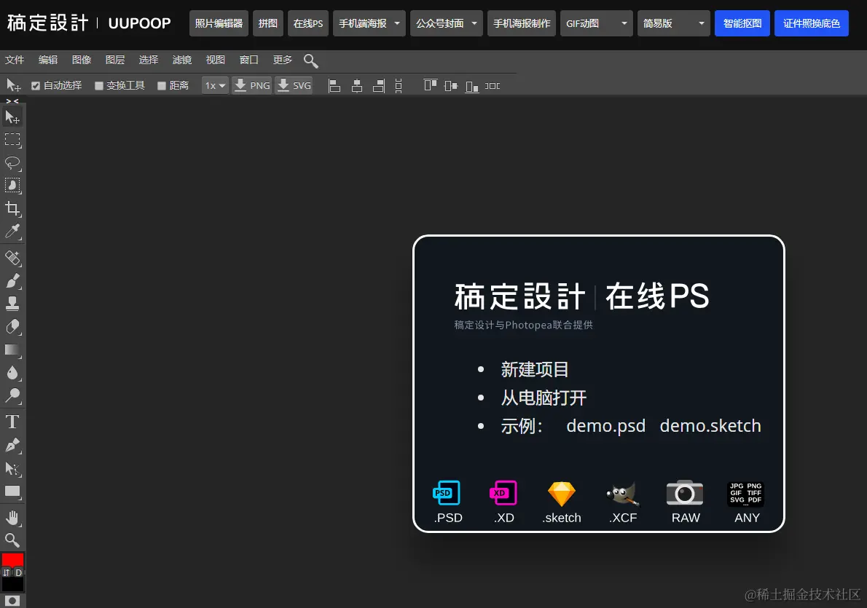Select the Lasso tool
Image resolution: width=867 pixels, height=608 pixels.
tap(12, 163)
